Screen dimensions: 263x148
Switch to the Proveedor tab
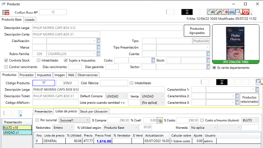(27, 75)
